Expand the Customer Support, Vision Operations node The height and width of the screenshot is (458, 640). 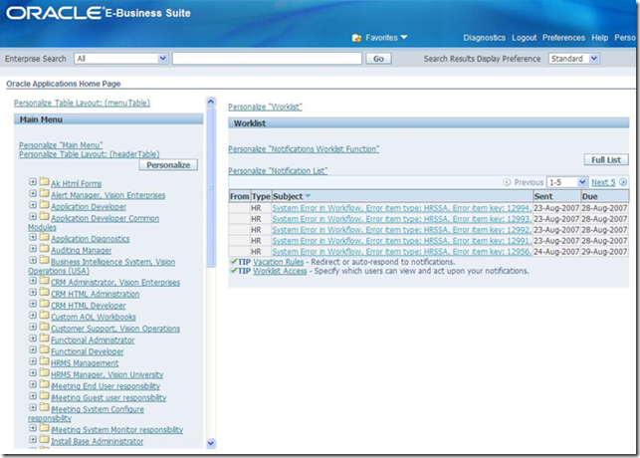[x=33, y=327]
